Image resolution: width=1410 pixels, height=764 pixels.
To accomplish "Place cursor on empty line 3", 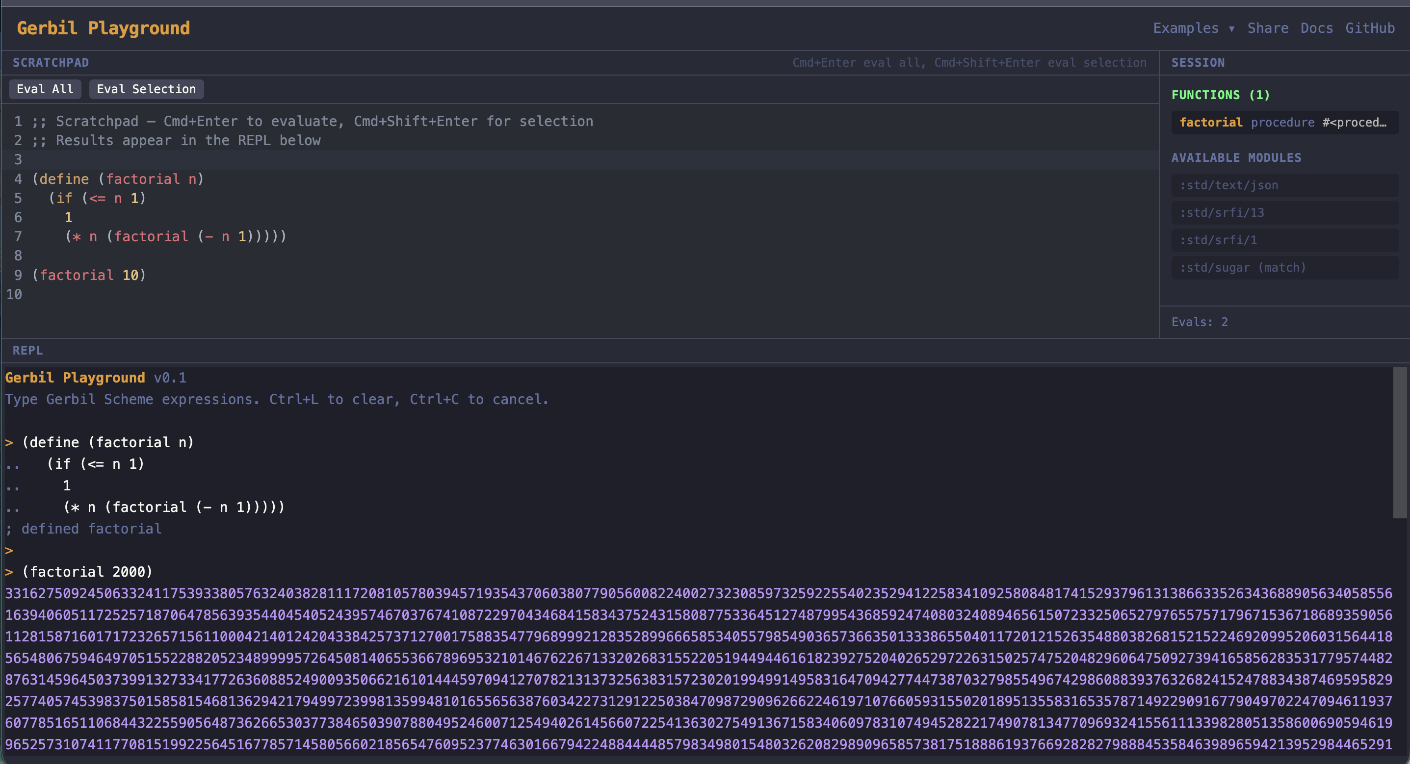I will [x=219, y=160].
